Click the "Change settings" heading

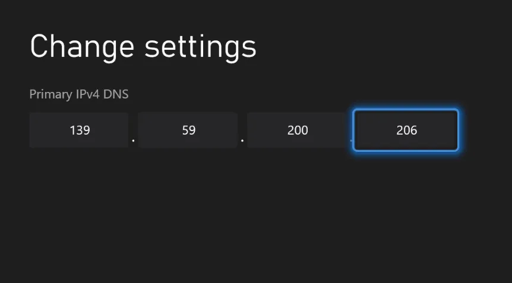coord(143,46)
